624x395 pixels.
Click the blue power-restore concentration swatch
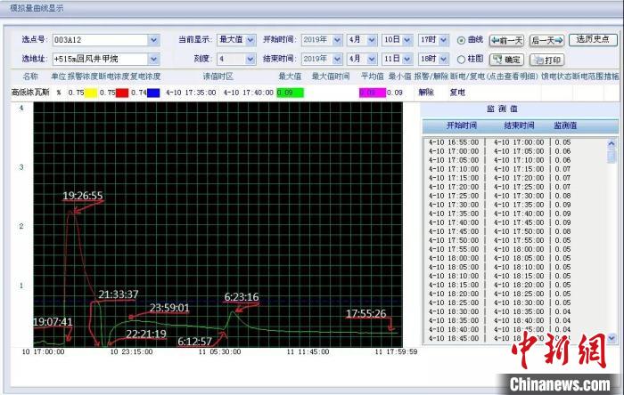tap(153, 92)
